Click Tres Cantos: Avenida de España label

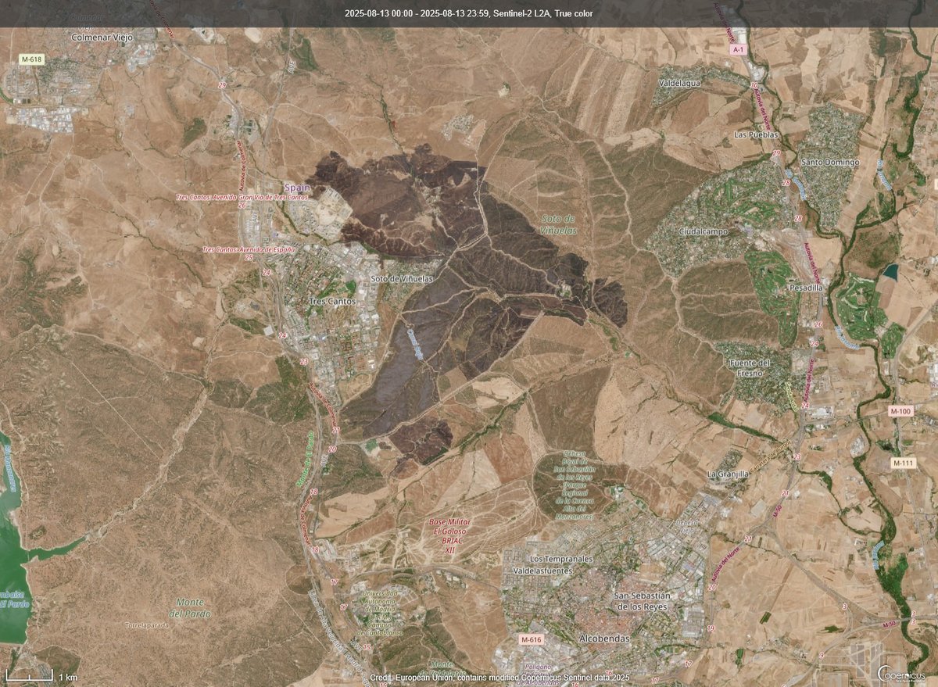click(x=249, y=249)
